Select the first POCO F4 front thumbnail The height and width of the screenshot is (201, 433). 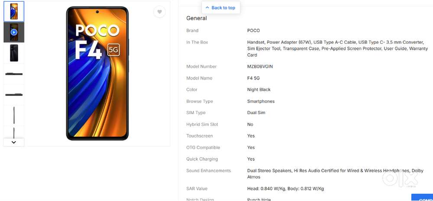[14, 12]
